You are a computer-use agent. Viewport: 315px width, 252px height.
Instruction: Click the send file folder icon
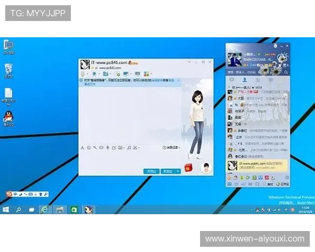[106, 73]
